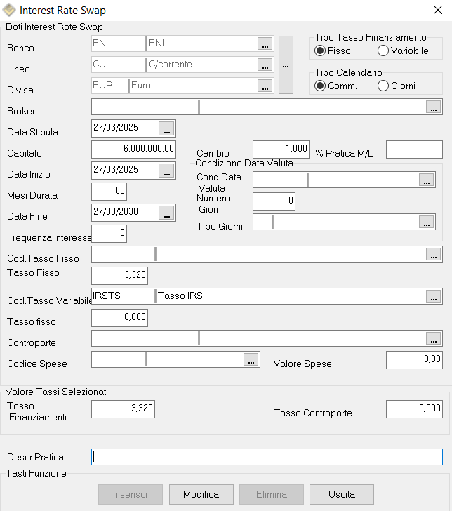The height and width of the screenshot is (511, 452).
Task: Open the Data Fine date picker button
Action: (166, 213)
